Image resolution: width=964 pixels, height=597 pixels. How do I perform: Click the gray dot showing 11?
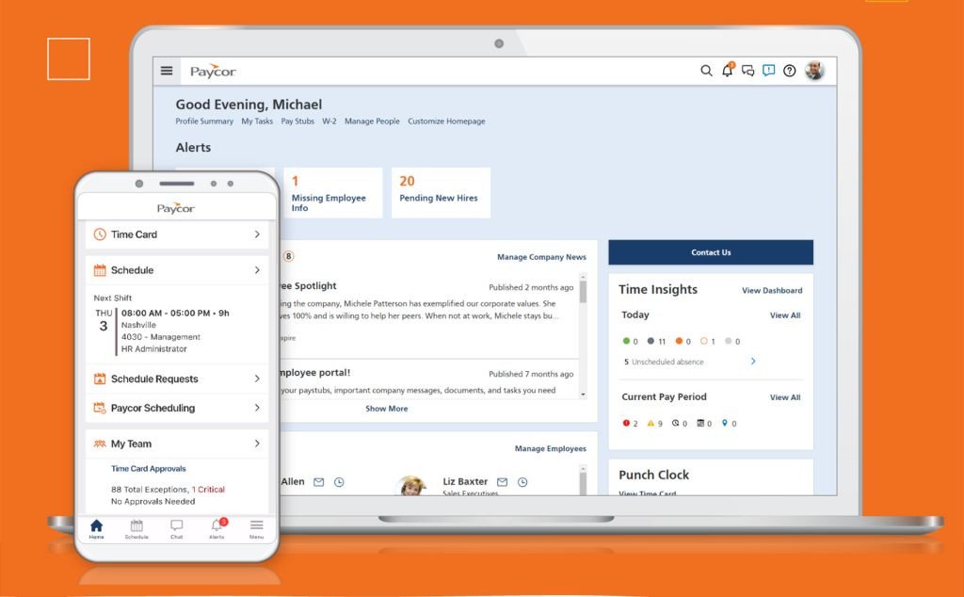click(x=656, y=341)
